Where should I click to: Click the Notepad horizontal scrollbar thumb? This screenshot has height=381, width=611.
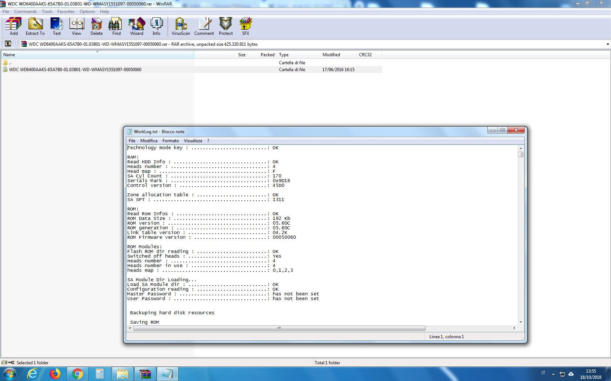(x=279, y=328)
